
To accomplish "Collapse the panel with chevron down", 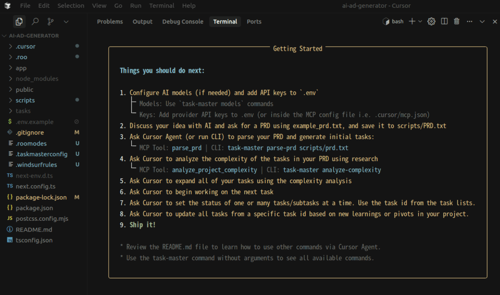I will 482,21.
